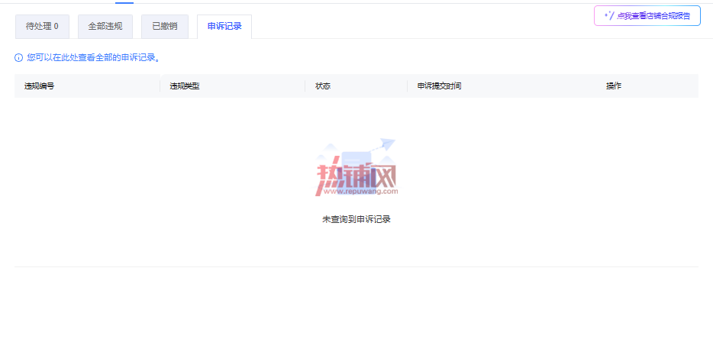This screenshot has height=352, width=713.
Task: Click the sparkle icon on compliance report button
Action: point(609,16)
